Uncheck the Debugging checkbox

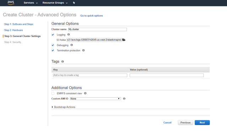click(53, 45)
